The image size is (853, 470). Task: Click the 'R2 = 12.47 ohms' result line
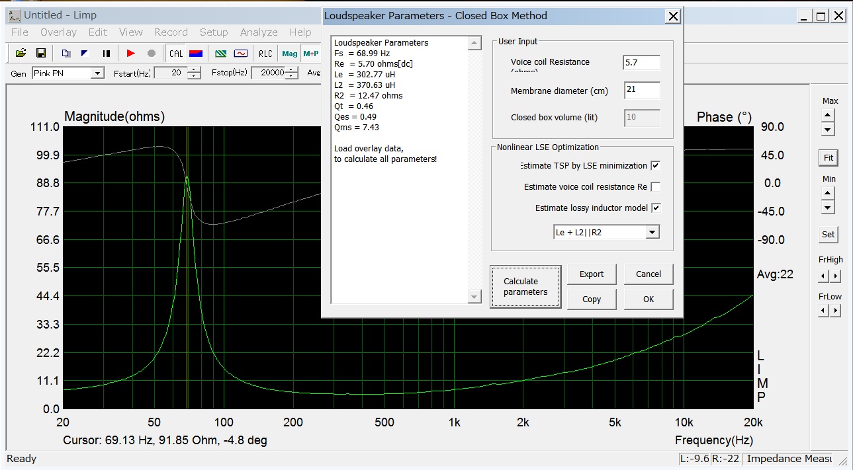(369, 96)
